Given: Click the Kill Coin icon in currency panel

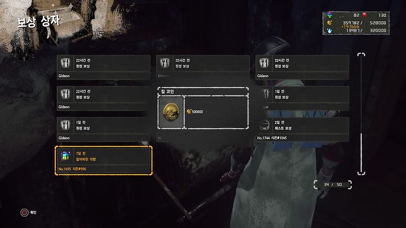Looking at the screenshot, I should point(329,23).
